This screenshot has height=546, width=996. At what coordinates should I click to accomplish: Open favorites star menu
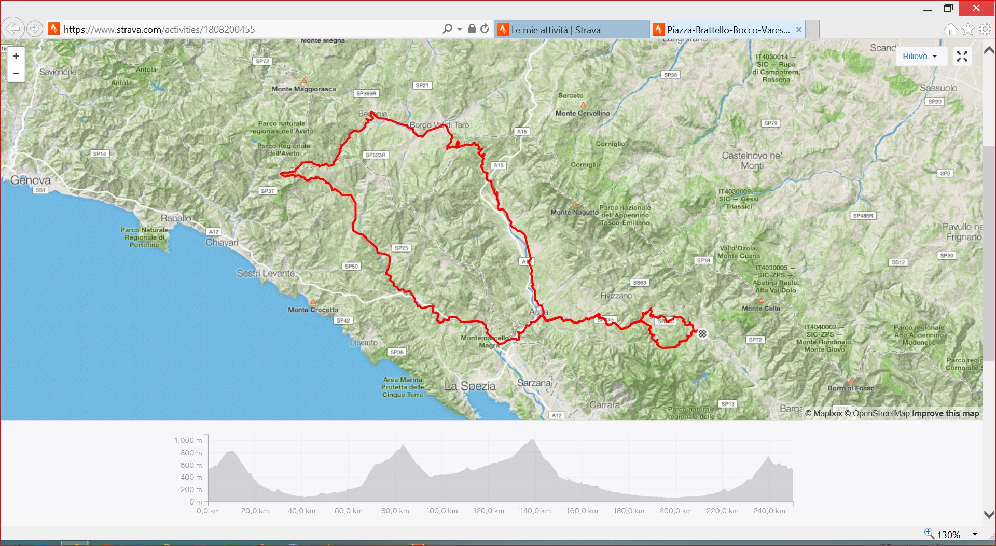click(968, 29)
